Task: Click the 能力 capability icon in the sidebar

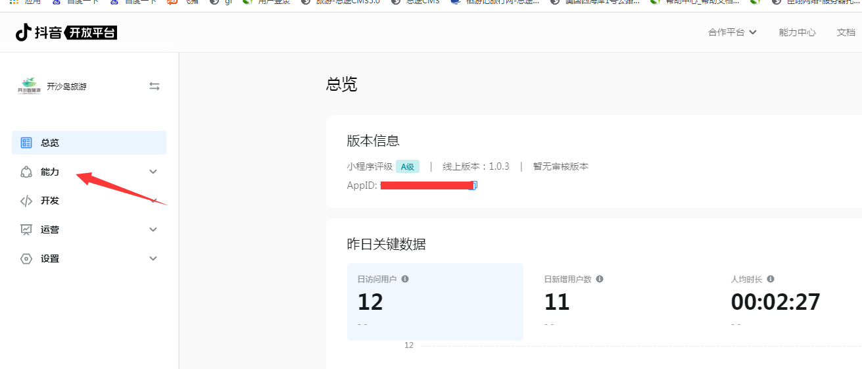Action: click(26, 172)
